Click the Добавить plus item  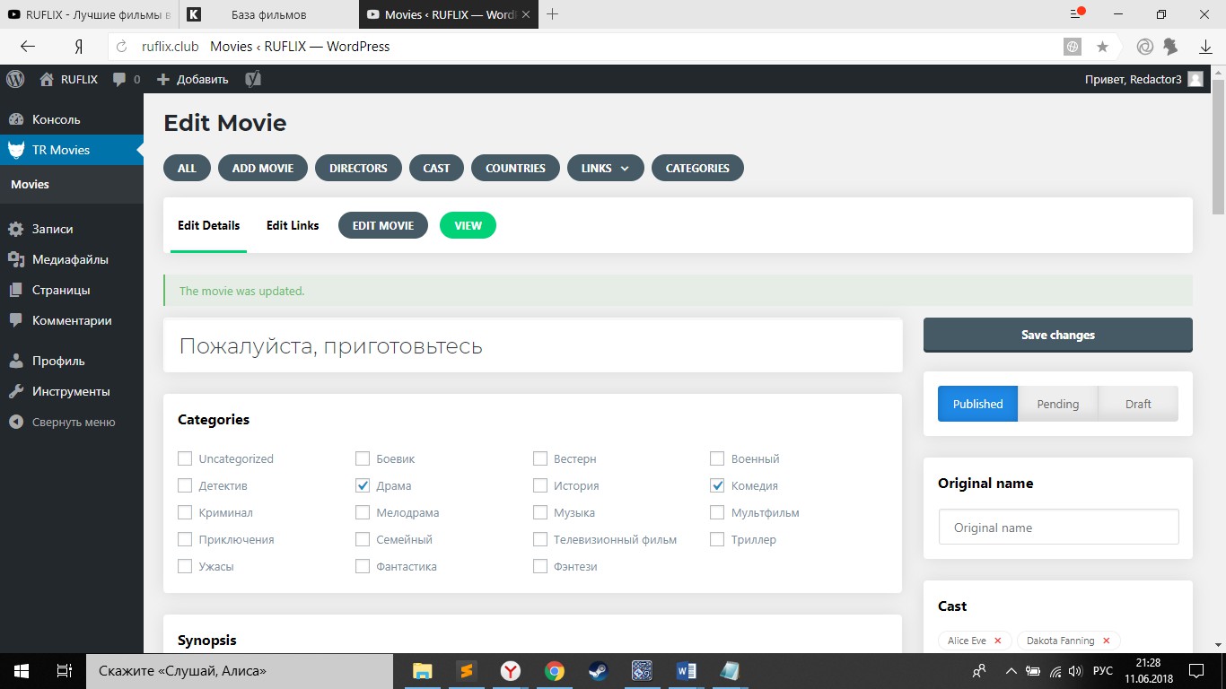point(193,79)
